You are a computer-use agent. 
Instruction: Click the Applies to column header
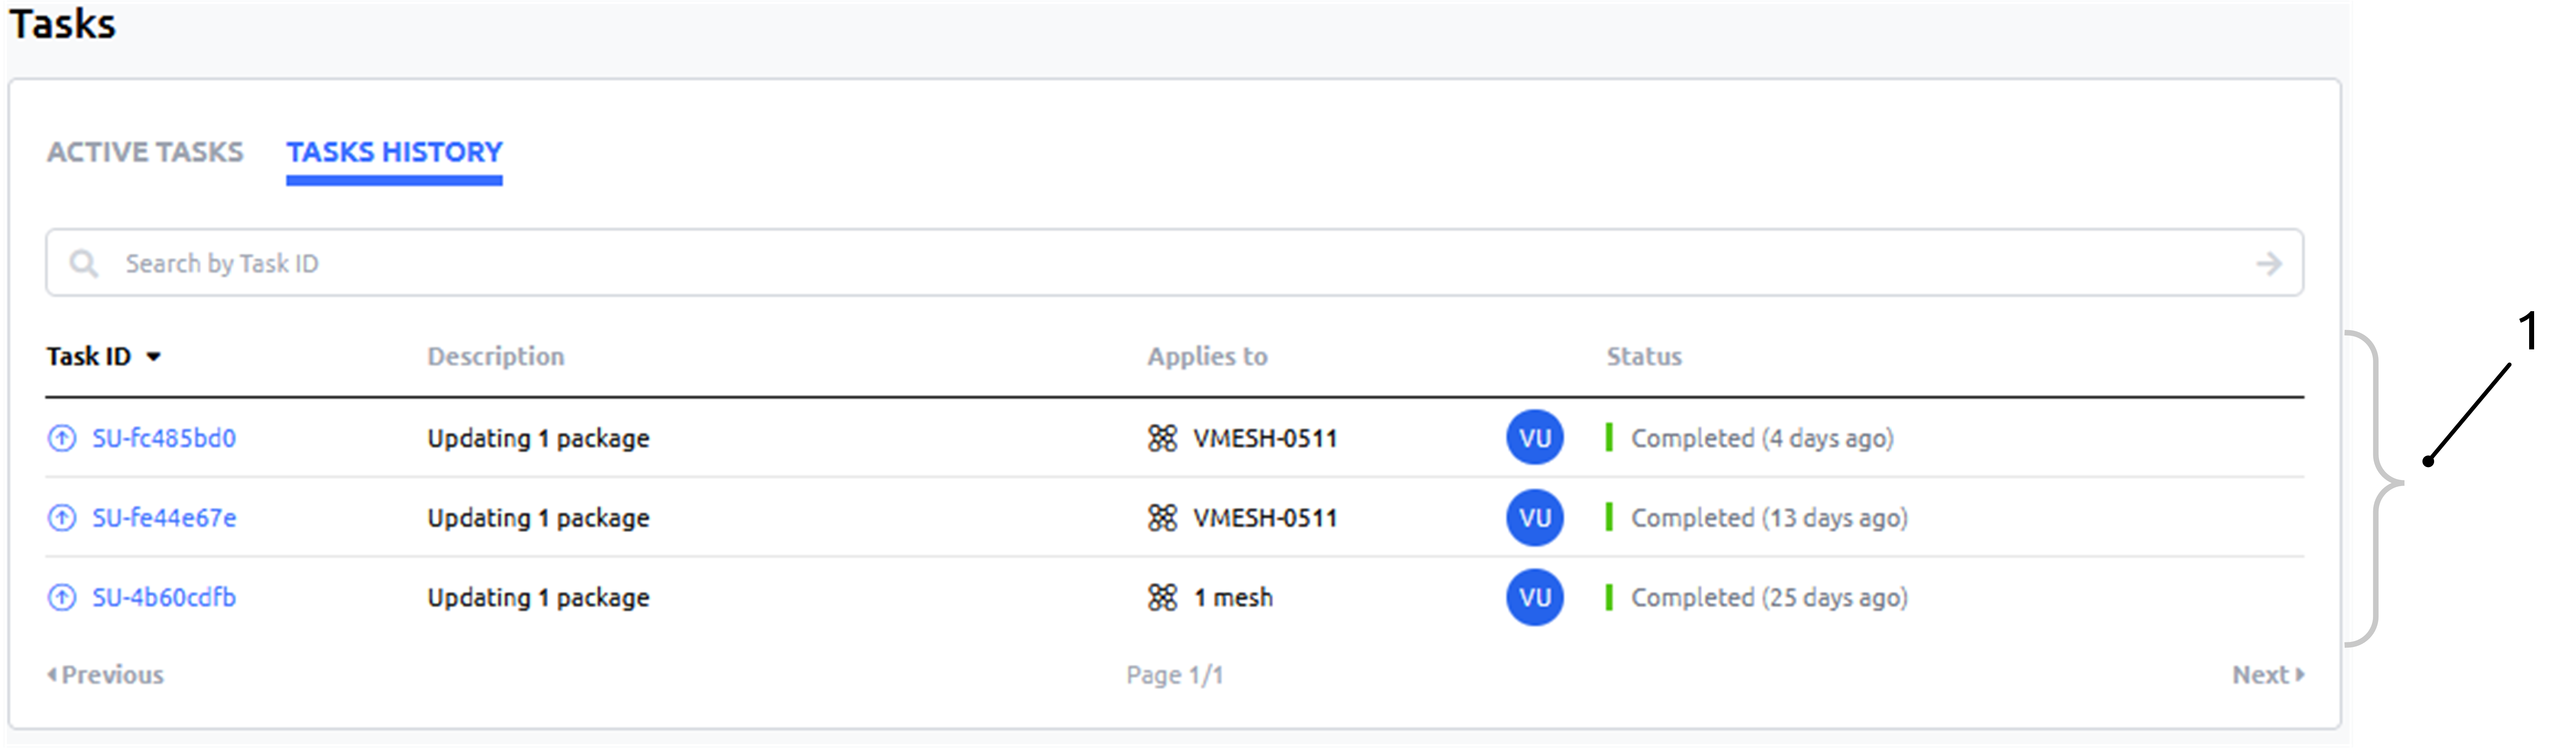click(x=1207, y=357)
